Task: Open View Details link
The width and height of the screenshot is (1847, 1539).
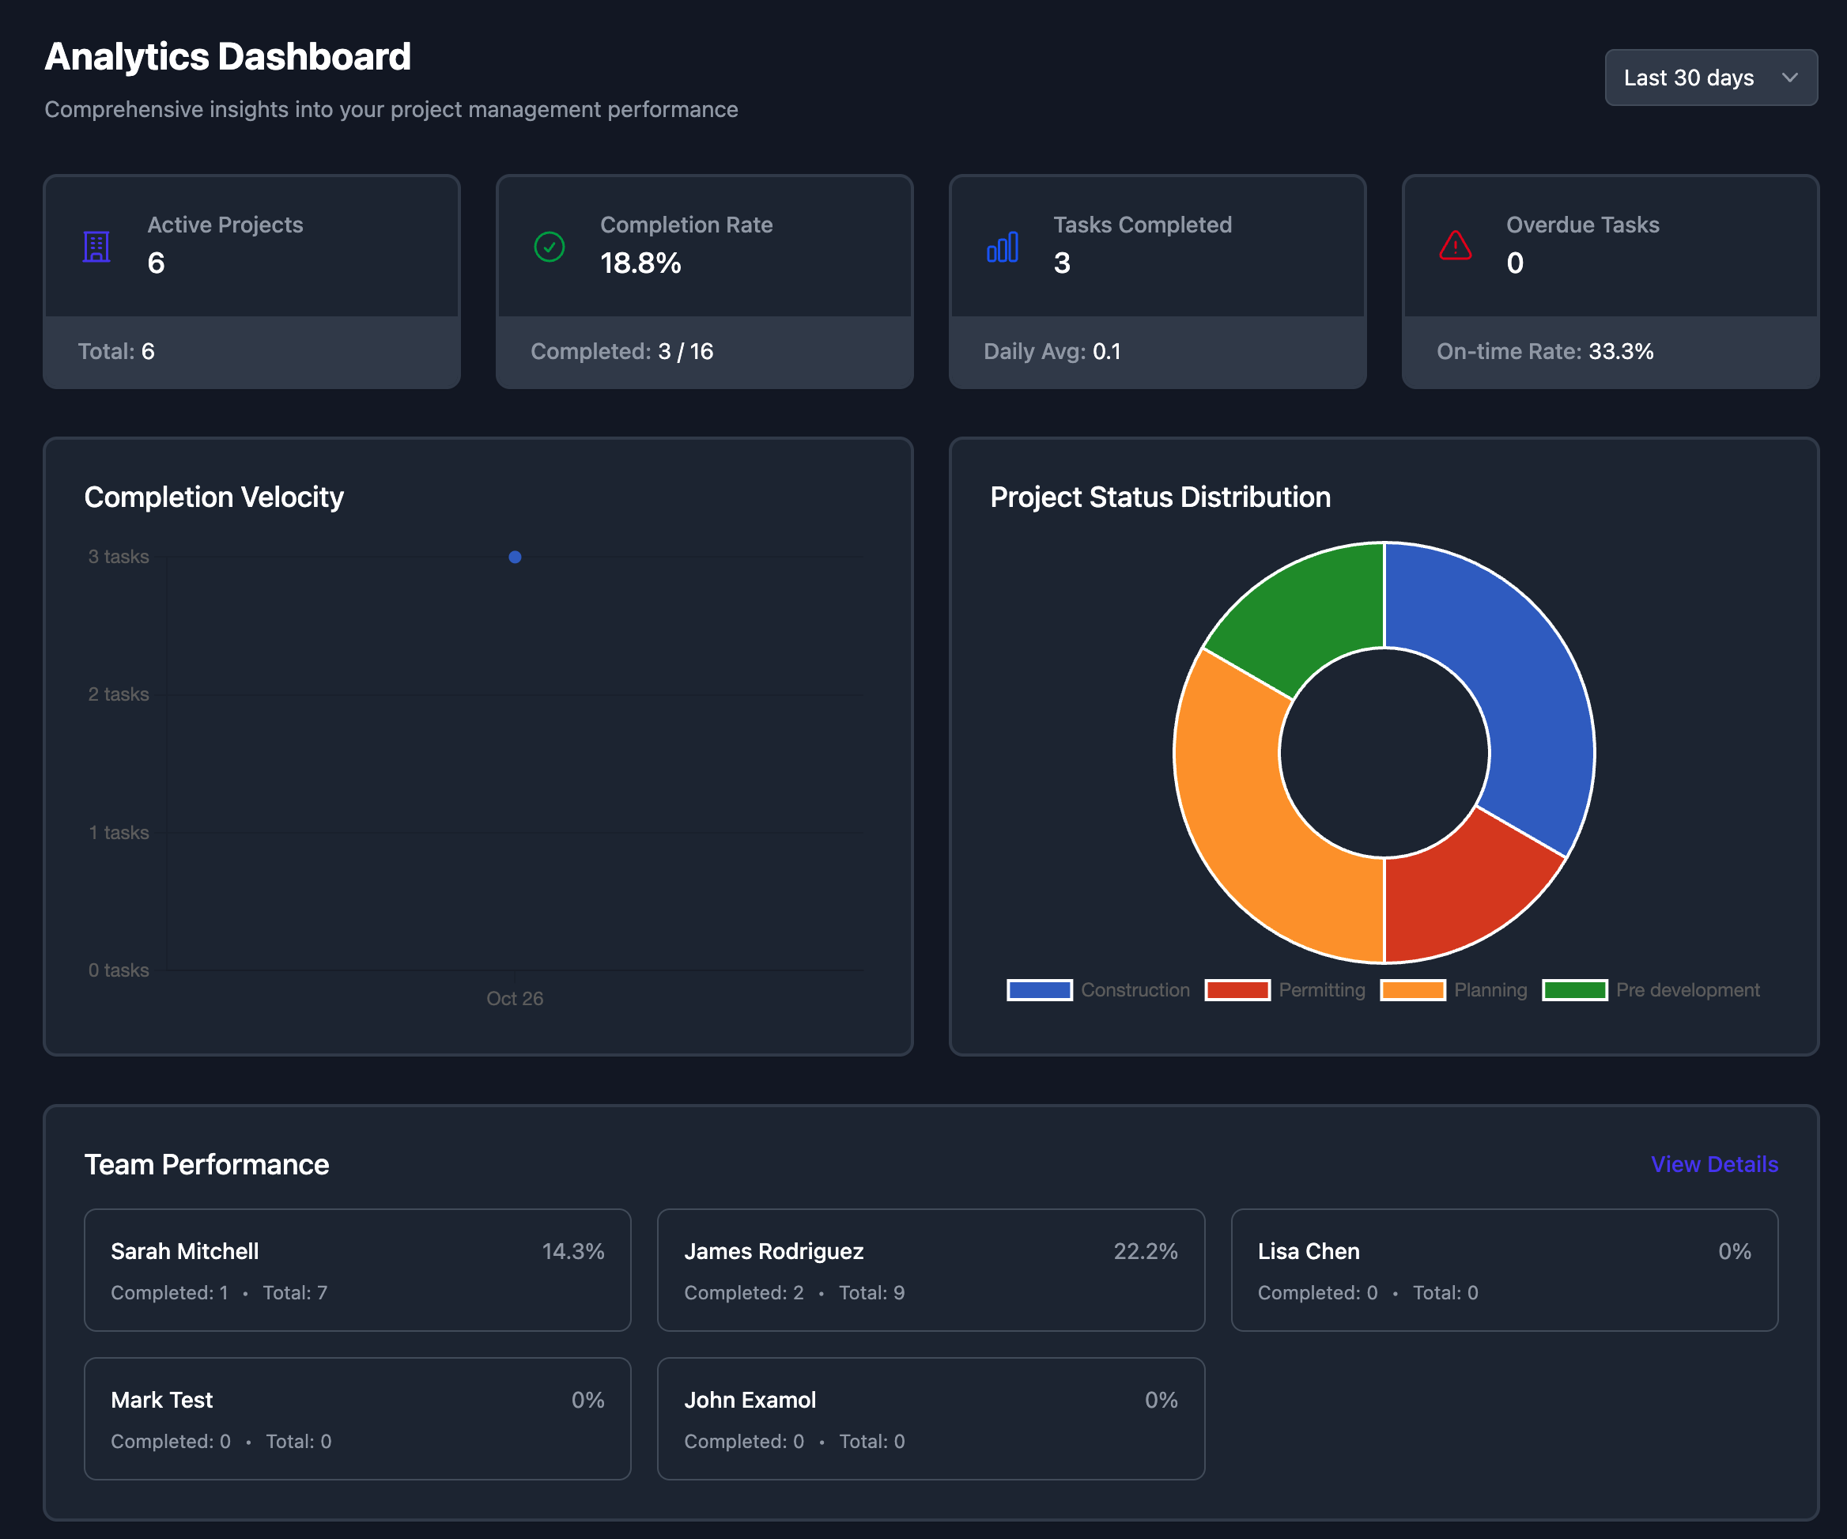Action: tap(1713, 1164)
